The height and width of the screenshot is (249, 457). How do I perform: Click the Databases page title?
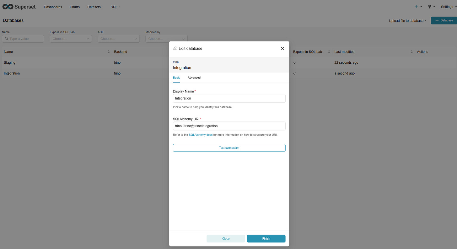13,20
